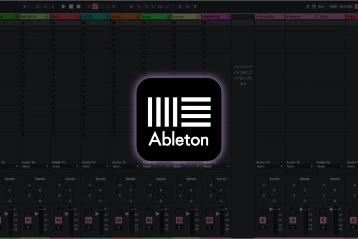Enable Key Map Mode

point(321,6)
